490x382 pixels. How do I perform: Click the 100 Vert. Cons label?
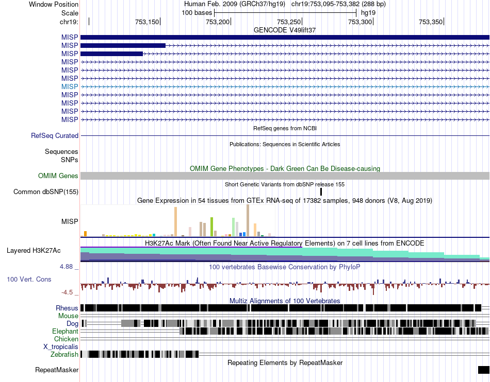tap(29, 280)
